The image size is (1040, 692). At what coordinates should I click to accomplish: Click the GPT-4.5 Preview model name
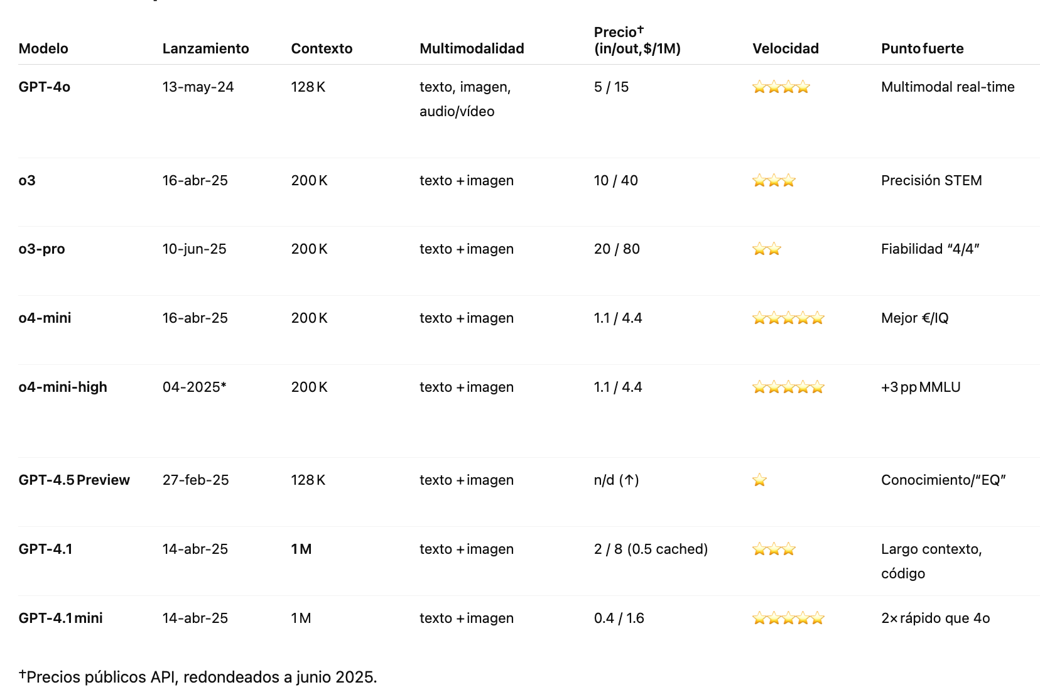coord(74,480)
